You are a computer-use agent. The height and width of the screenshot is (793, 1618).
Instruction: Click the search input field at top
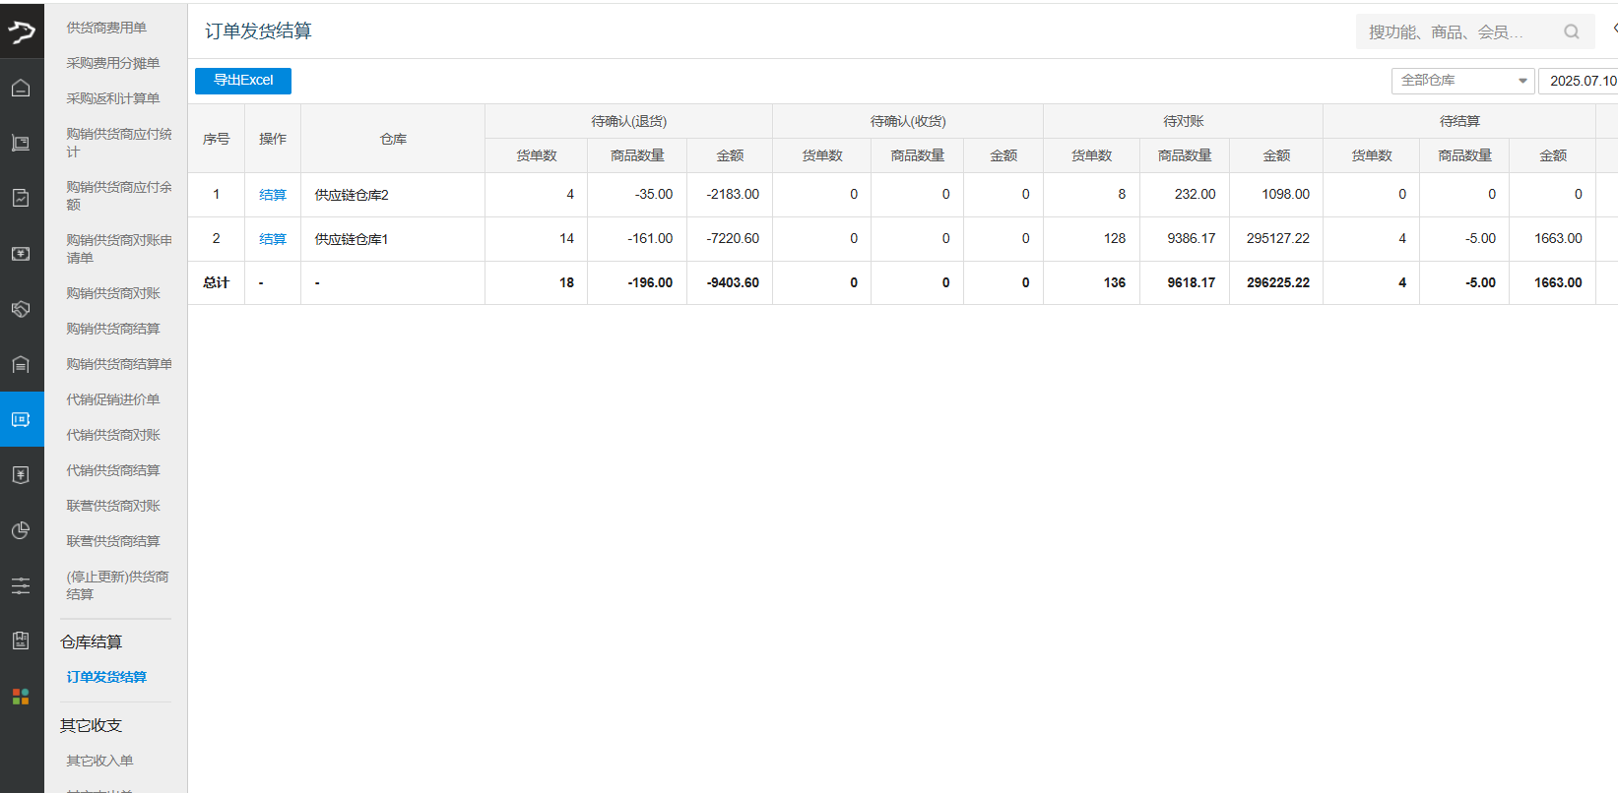[x=1453, y=32]
